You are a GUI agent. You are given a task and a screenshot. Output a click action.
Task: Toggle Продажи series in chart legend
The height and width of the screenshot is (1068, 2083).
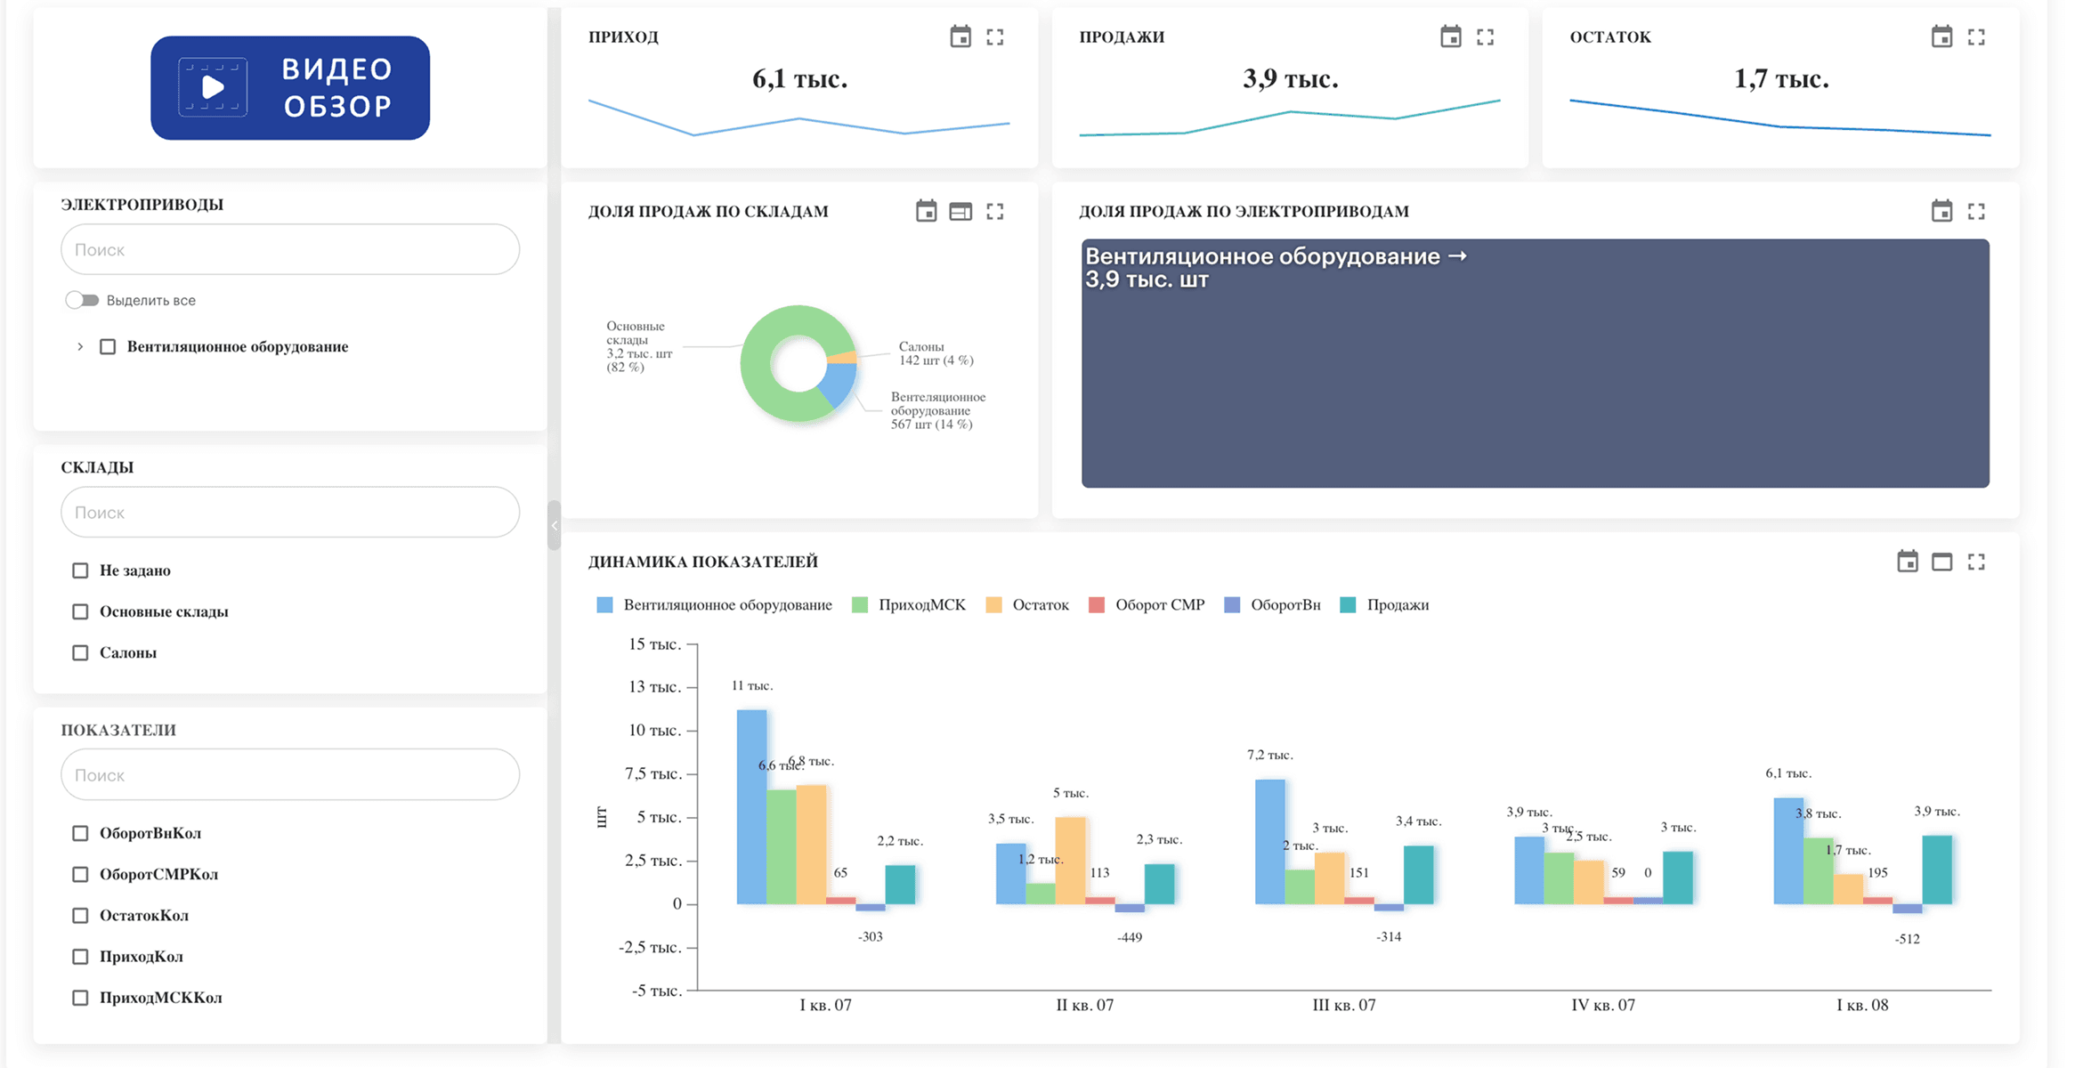(1384, 605)
